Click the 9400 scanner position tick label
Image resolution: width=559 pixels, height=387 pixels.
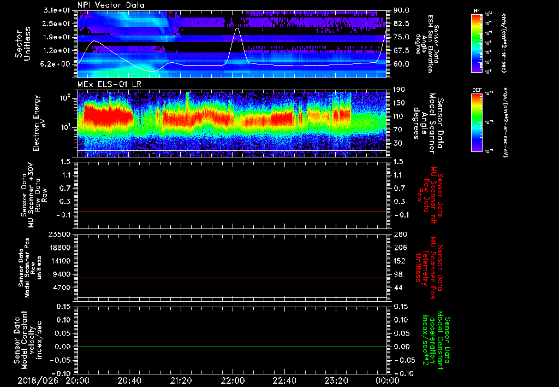pyautogui.click(x=62, y=274)
